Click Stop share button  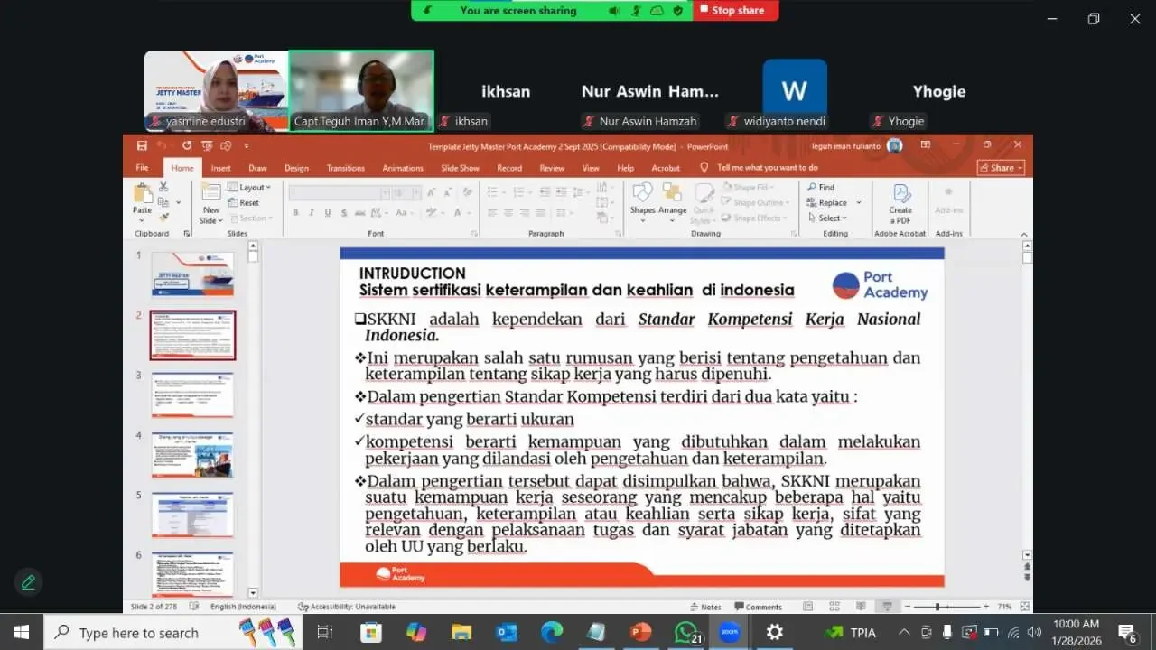(x=736, y=11)
